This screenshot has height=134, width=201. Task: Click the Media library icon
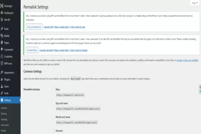click(x=2, y=36)
